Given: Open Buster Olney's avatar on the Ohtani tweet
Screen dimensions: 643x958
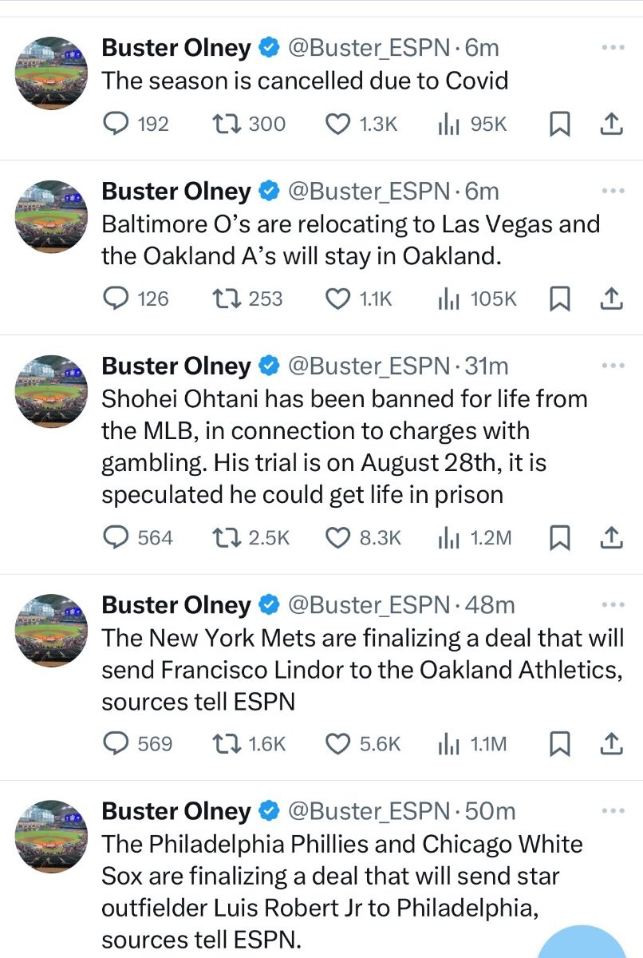Looking at the screenshot, I should [51, 391].
